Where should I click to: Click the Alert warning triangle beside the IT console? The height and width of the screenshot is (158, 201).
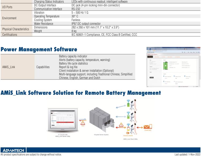pos(83,123)
